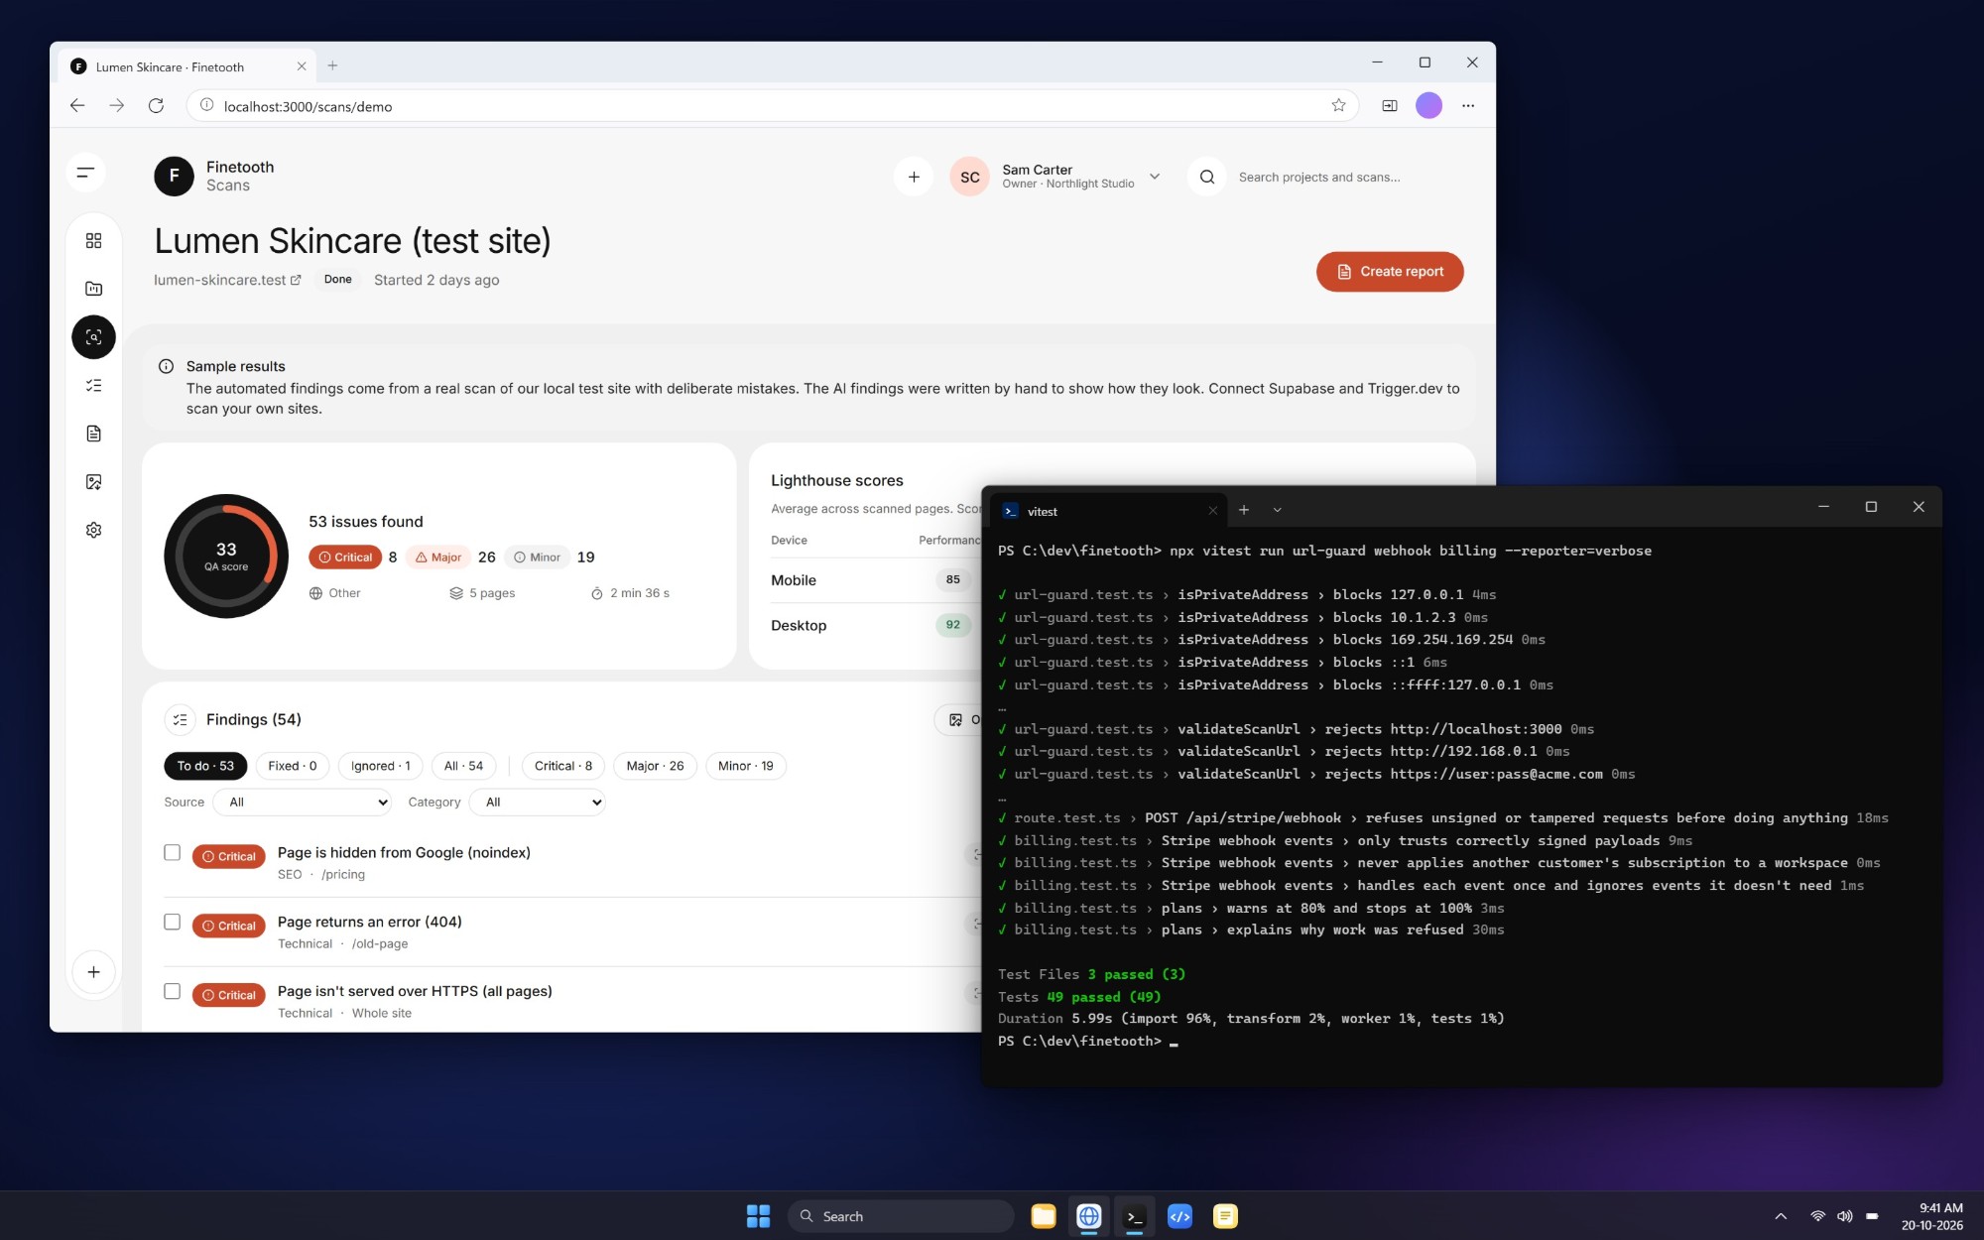Open the Source dropdown
This screenshot has height=1240, width=1984.
pos(303,802)
